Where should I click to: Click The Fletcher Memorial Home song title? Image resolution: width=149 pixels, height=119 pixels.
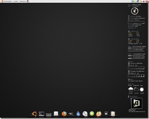click(137, 112)
